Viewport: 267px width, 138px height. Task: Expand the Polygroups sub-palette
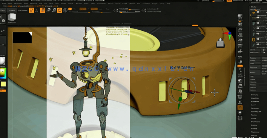(x=255, y=132)
